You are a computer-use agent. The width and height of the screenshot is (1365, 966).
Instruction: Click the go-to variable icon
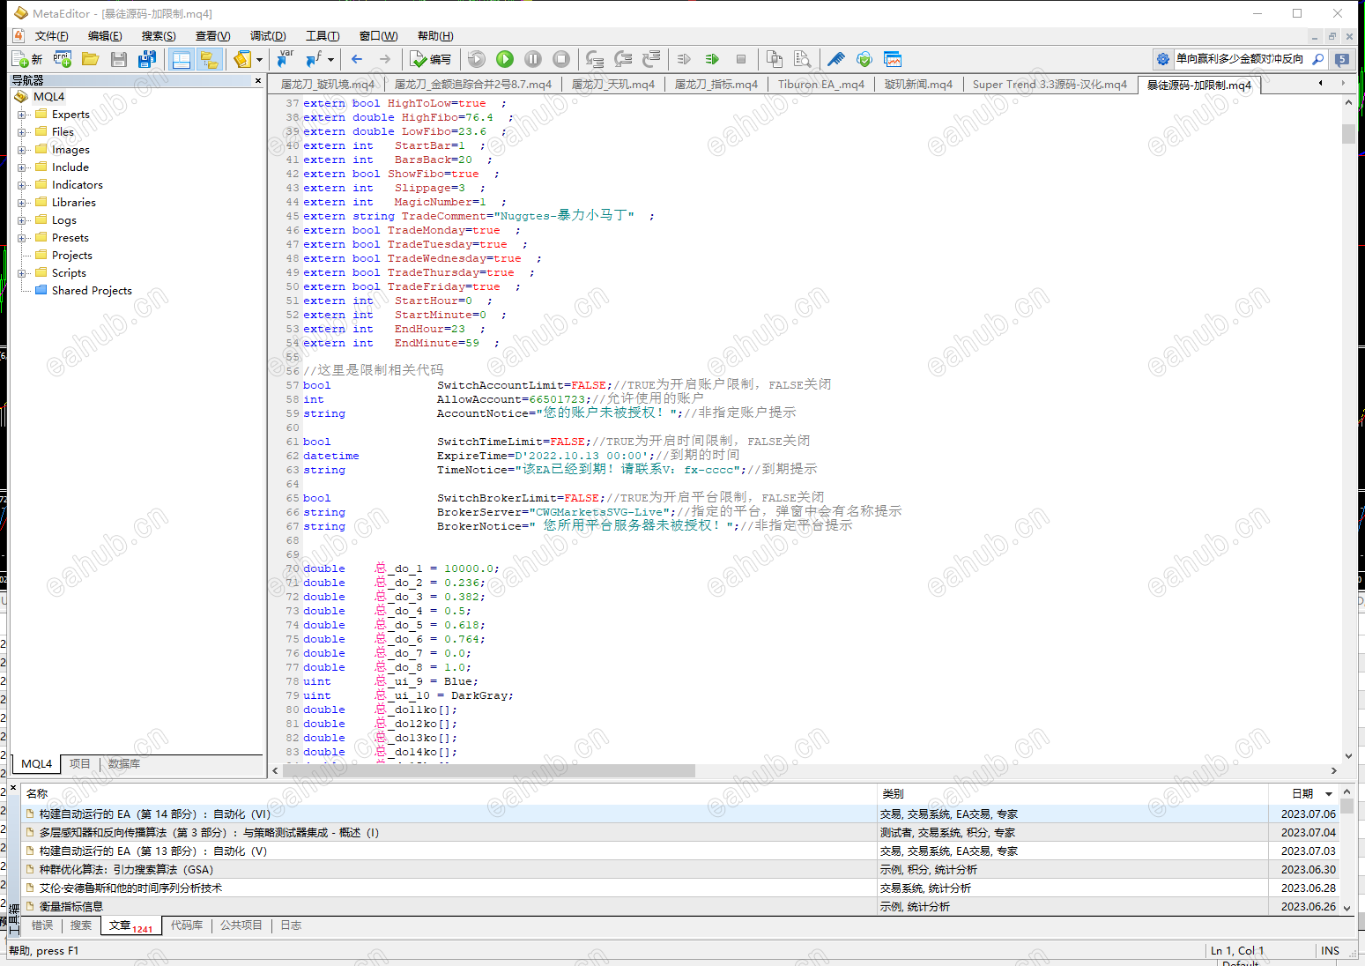pyautogui.click(x=285, y=59)
